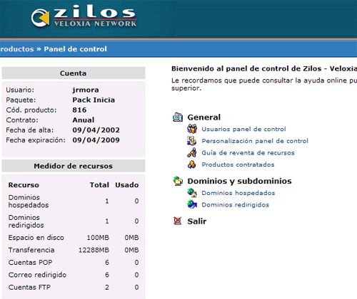Open Guía de reventa de recursos link
The height and width of the screenshot is (299, 357).
248,153
